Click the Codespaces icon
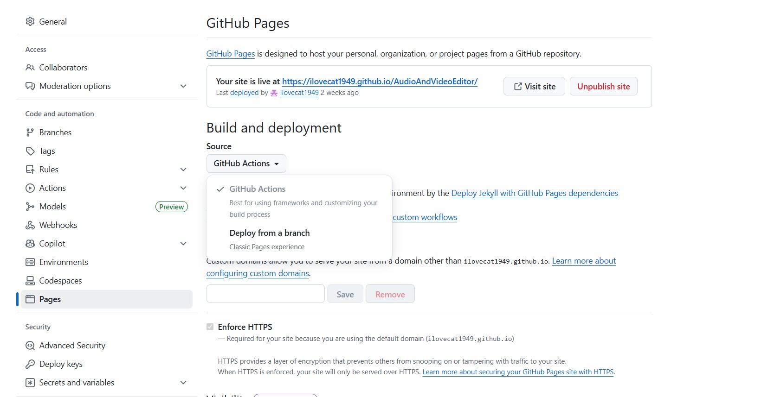 coord(30,281)
